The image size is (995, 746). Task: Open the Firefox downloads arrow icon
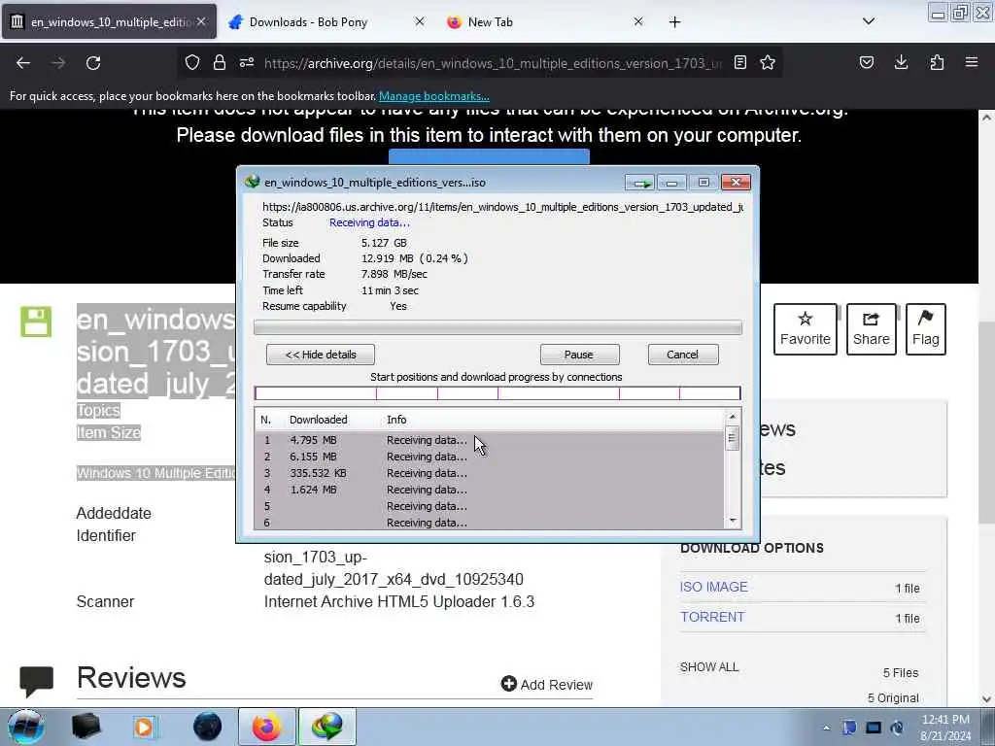[x=901, y=62]
